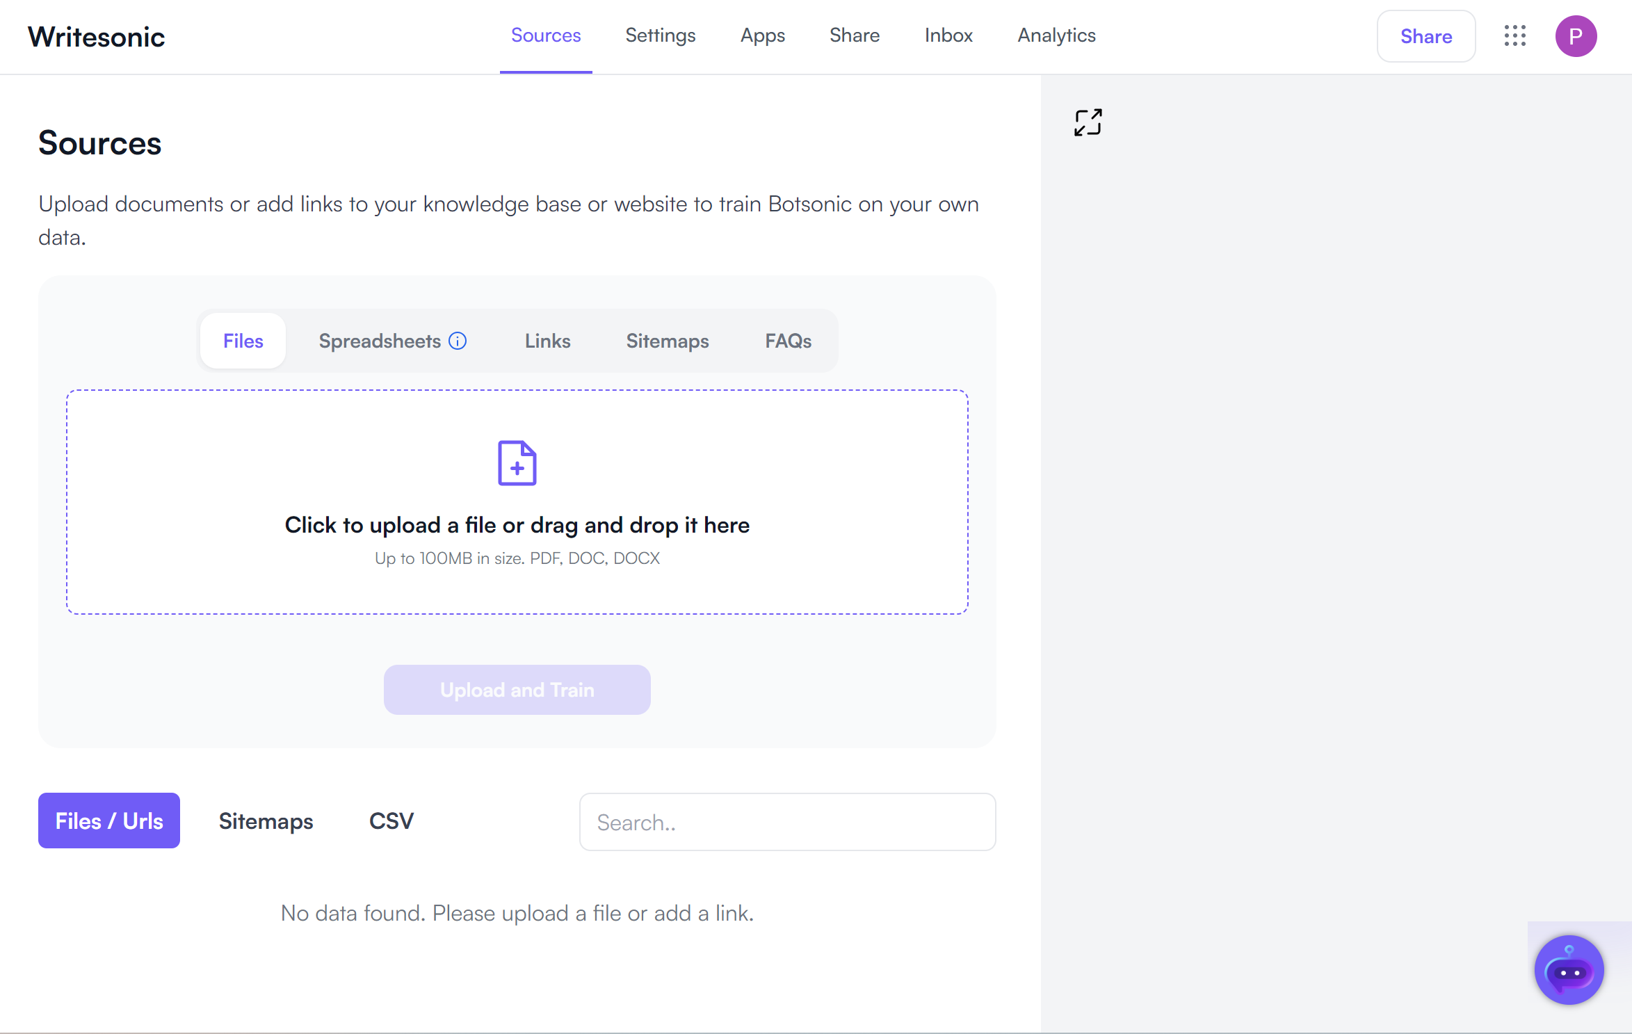Screen dimensions: 1632x1034
Task: Open the Sources navigation tab
Action: pyautogui.click(x=546, y=35)
